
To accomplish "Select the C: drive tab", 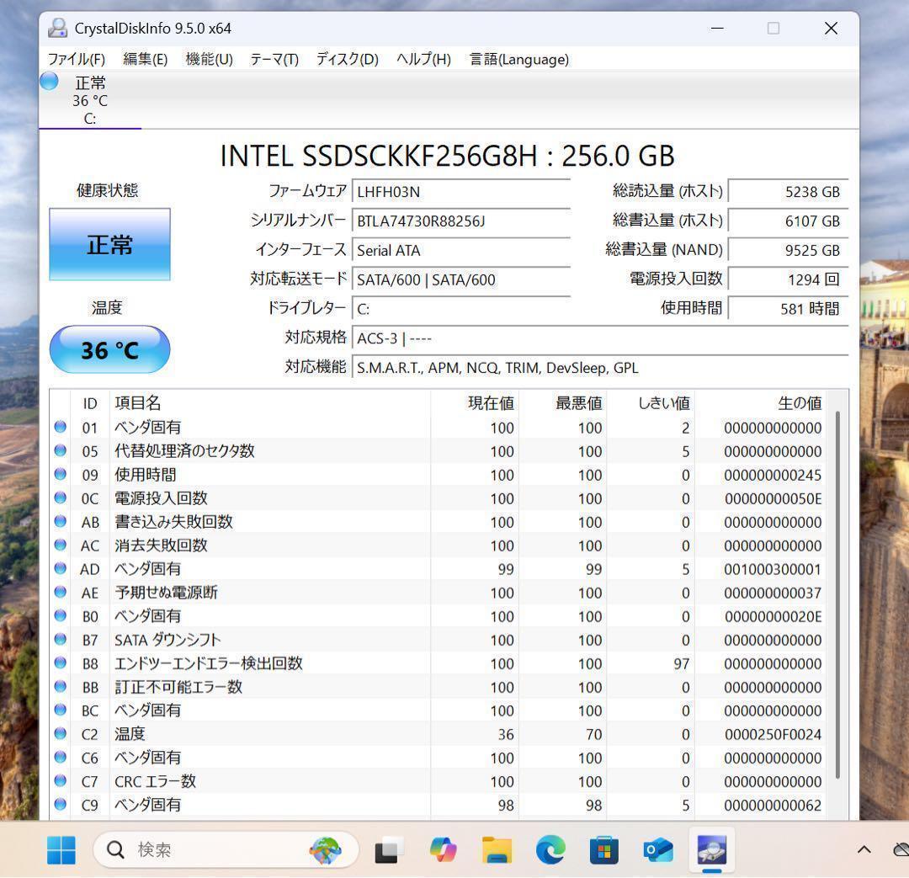I will (x=90, y=99).
